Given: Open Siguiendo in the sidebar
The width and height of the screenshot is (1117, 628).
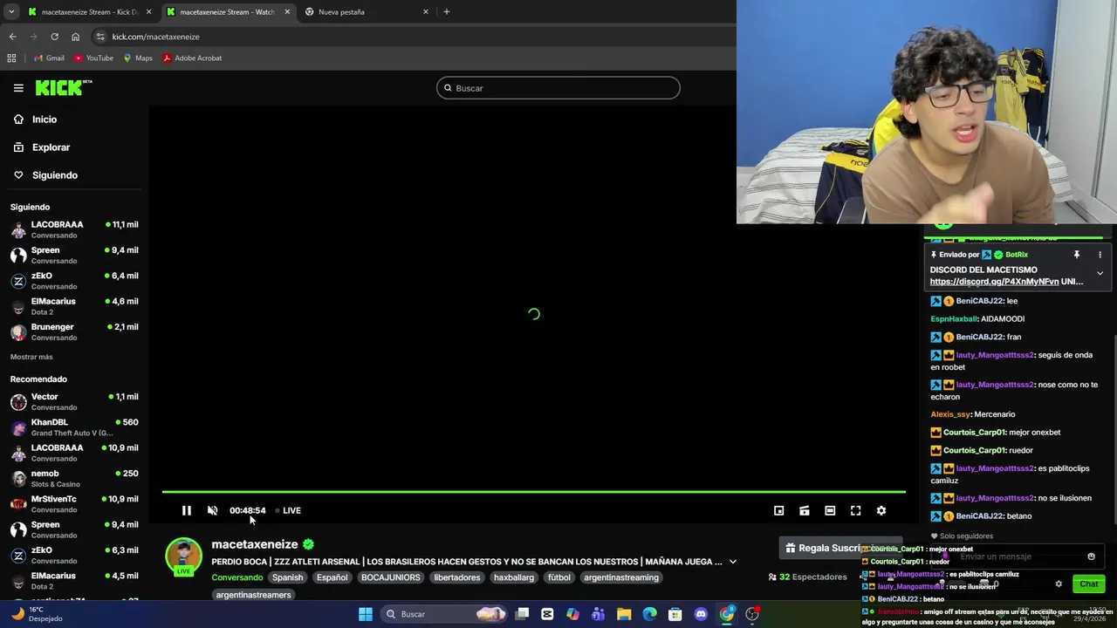Looking at the screenshot, I should click(x=55, y=175).
